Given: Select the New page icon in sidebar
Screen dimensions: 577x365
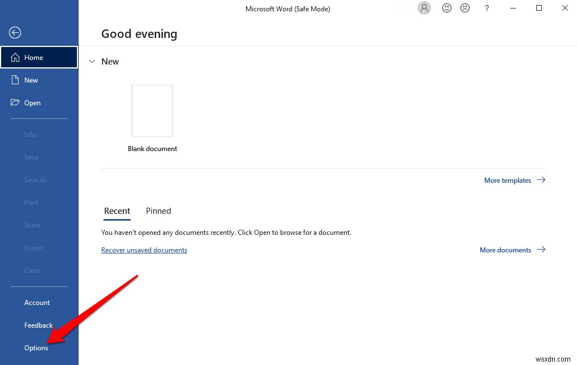Looking at the screenshot, I should (x=16, y=80).
